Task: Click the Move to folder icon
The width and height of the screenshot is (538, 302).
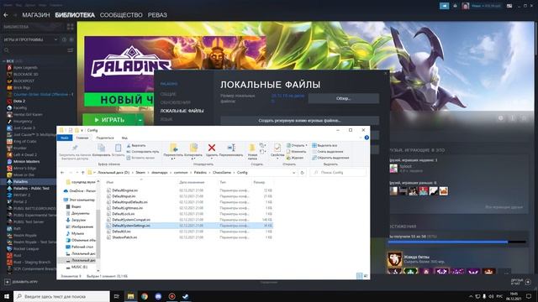Action: tap(173, 148)
